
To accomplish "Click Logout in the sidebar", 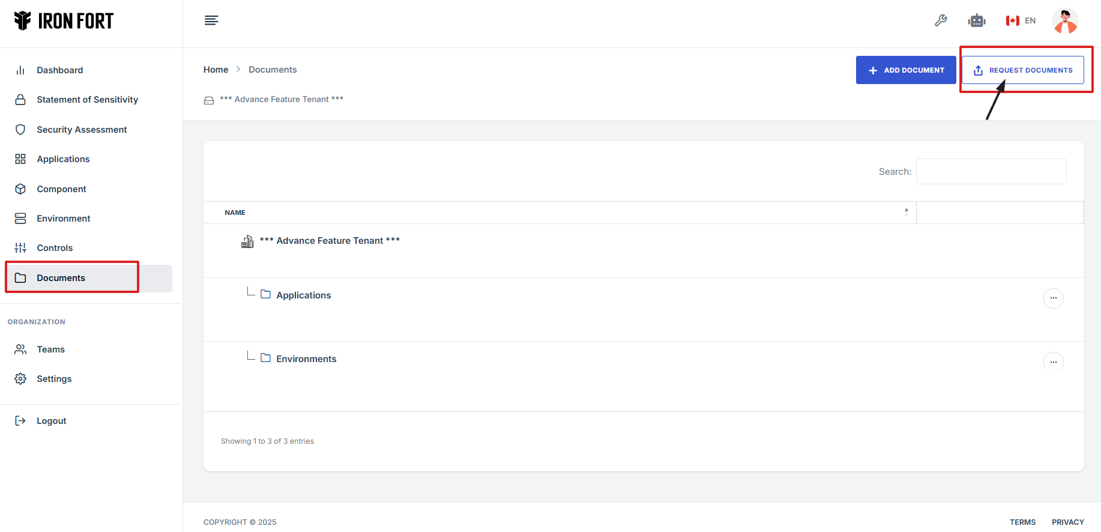I will 51,421.
